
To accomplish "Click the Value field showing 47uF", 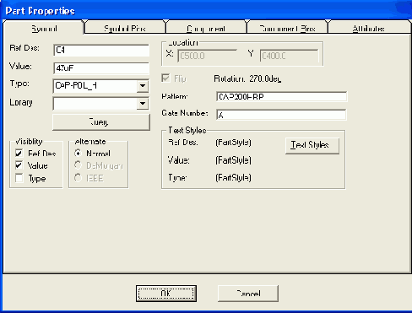I will point(101,68).
